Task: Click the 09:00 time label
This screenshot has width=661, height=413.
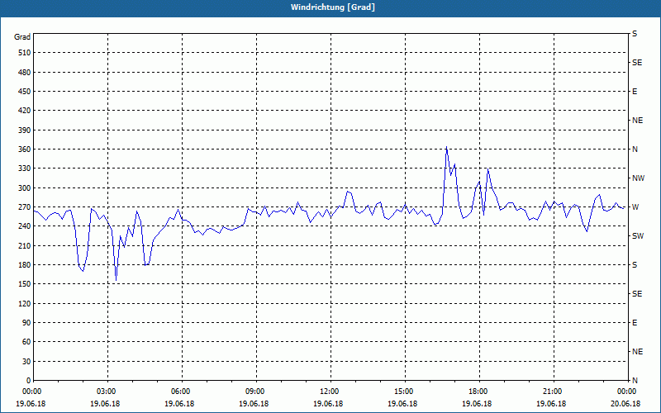Action: 256,392
